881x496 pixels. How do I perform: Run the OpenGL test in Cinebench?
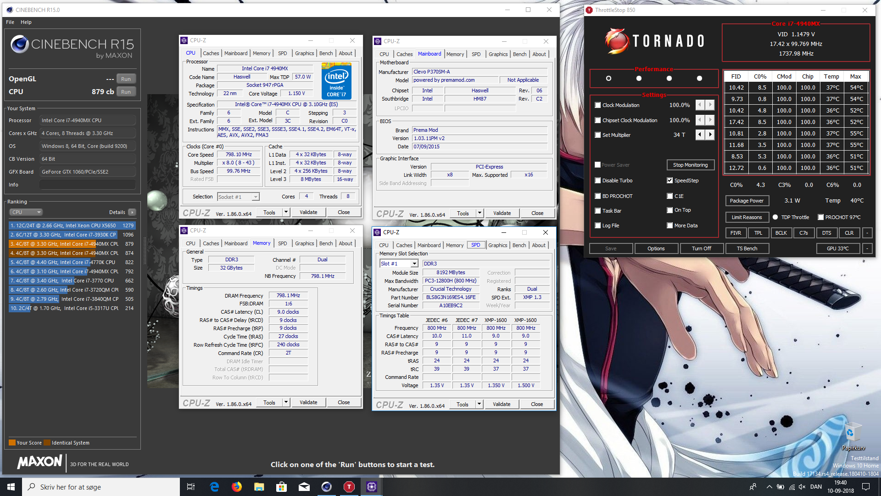[x=126, y=79]
